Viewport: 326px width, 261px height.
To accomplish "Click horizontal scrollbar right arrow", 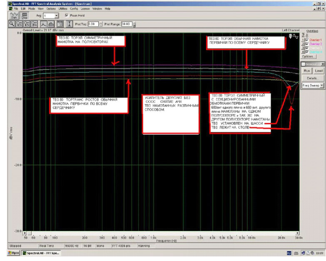I will [x=298, y=233].
